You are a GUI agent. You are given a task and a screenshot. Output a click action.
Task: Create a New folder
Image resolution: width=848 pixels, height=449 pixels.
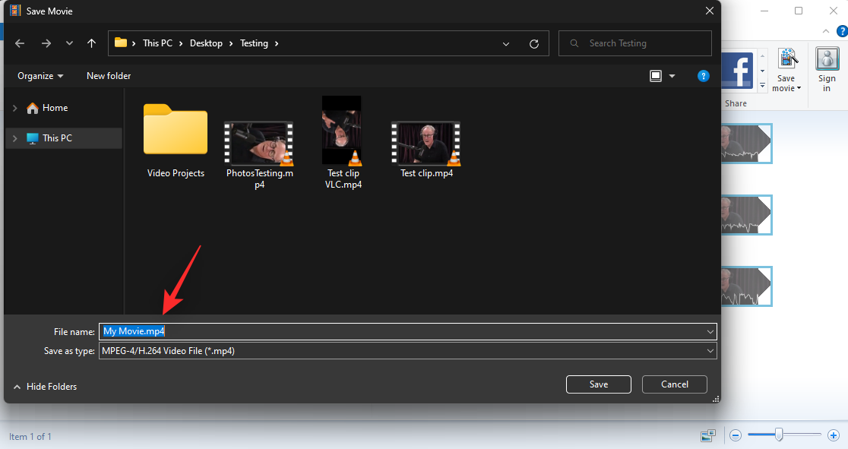click(x=109, y=76)
